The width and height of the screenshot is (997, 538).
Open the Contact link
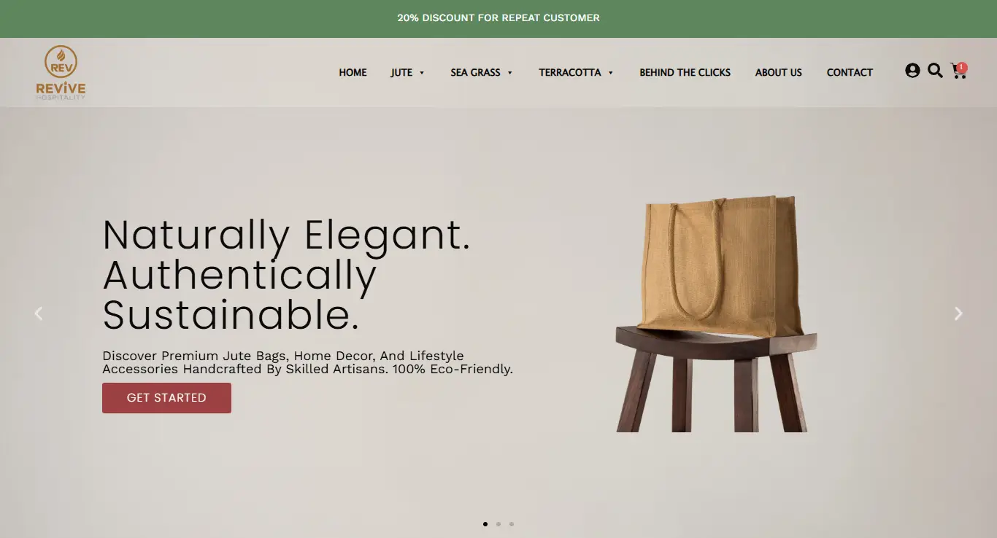(850, 72)
